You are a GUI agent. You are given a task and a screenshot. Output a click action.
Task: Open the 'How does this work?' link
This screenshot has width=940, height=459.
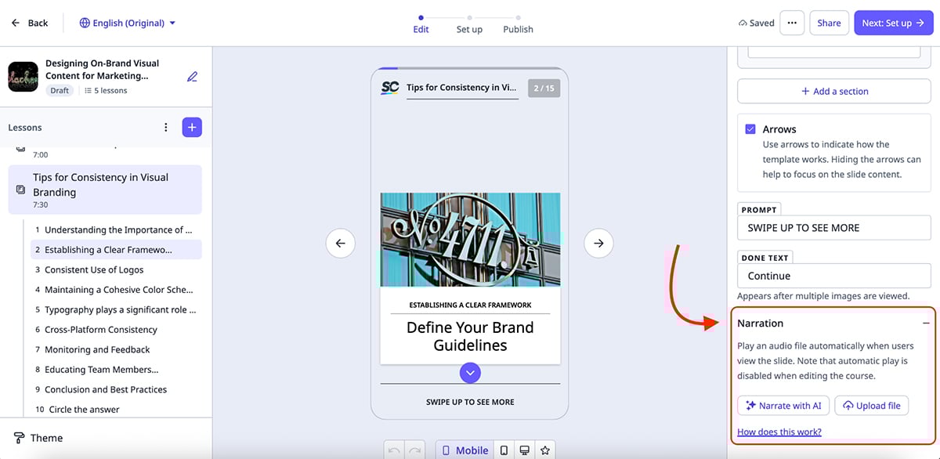(x=779, y=432)
